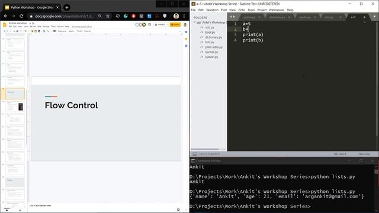
Task: Go back in the Chrome browser
Action: pyautogui.click(x=5, y=16)
